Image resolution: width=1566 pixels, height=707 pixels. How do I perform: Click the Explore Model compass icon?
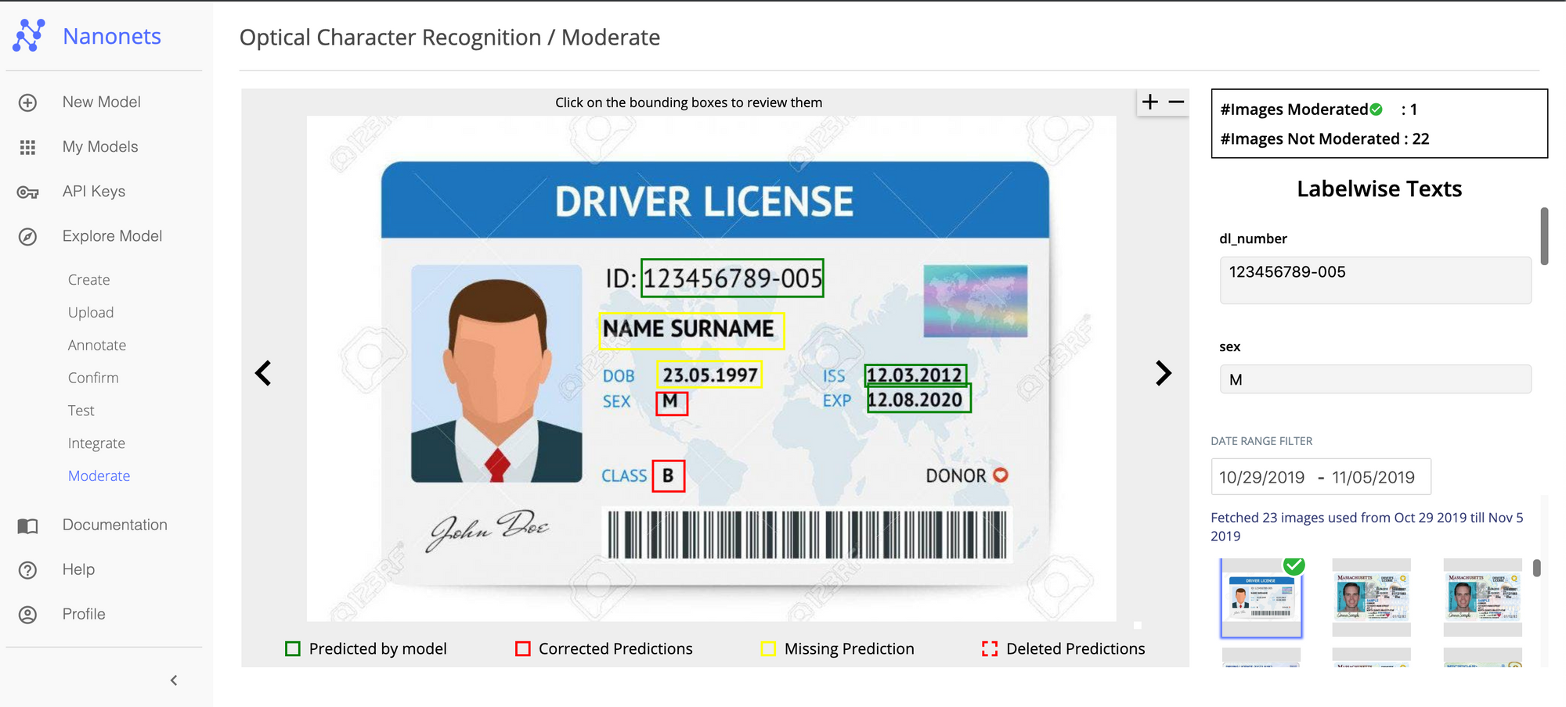[x=27, y=236]
